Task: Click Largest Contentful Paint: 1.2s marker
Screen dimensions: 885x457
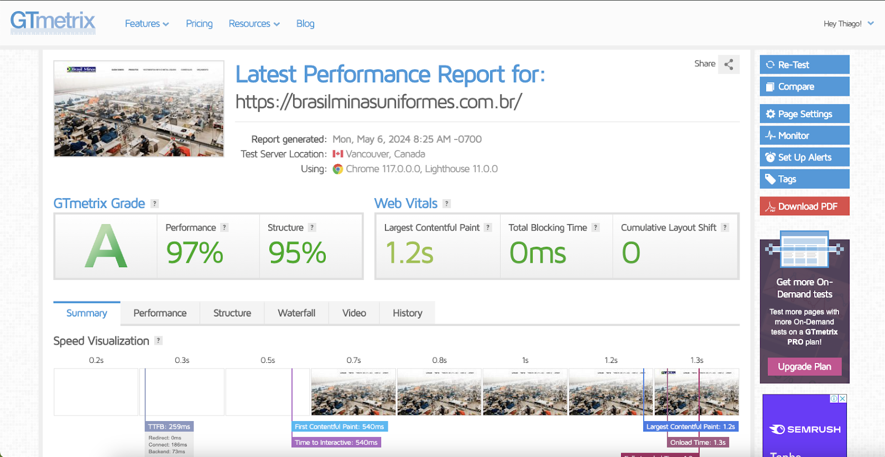Action: tap(691, 427)
